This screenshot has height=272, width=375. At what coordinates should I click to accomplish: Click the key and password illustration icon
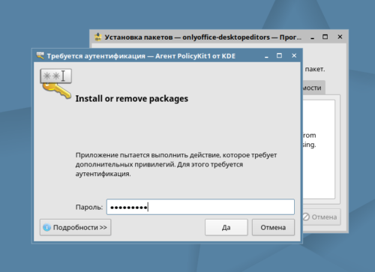point(56,84)
